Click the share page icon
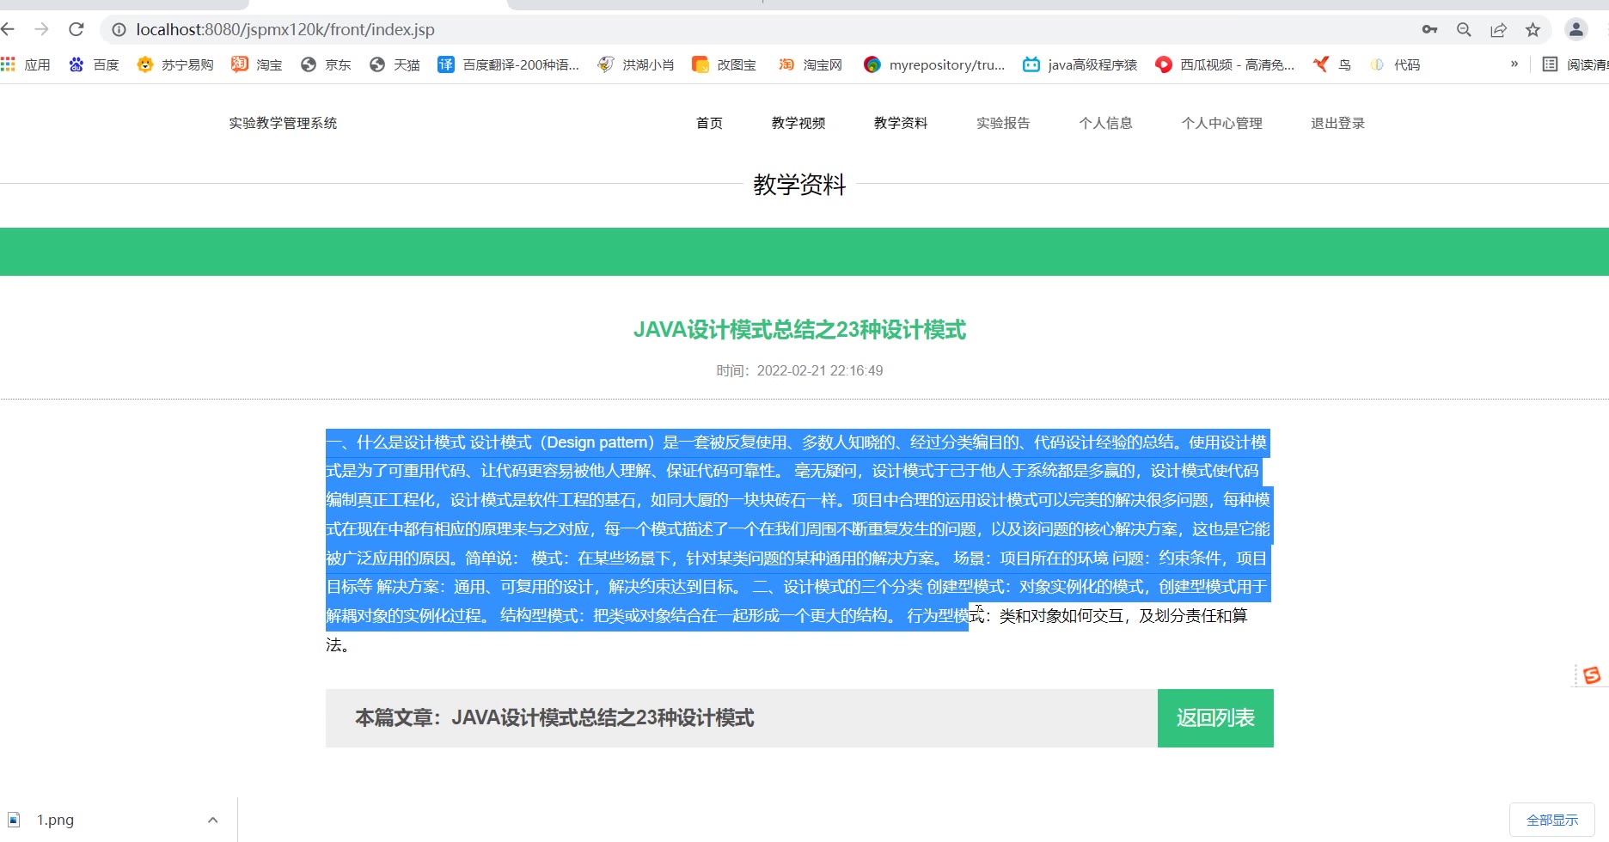This screenshot has width=1609, height=842. (1498, 30)
